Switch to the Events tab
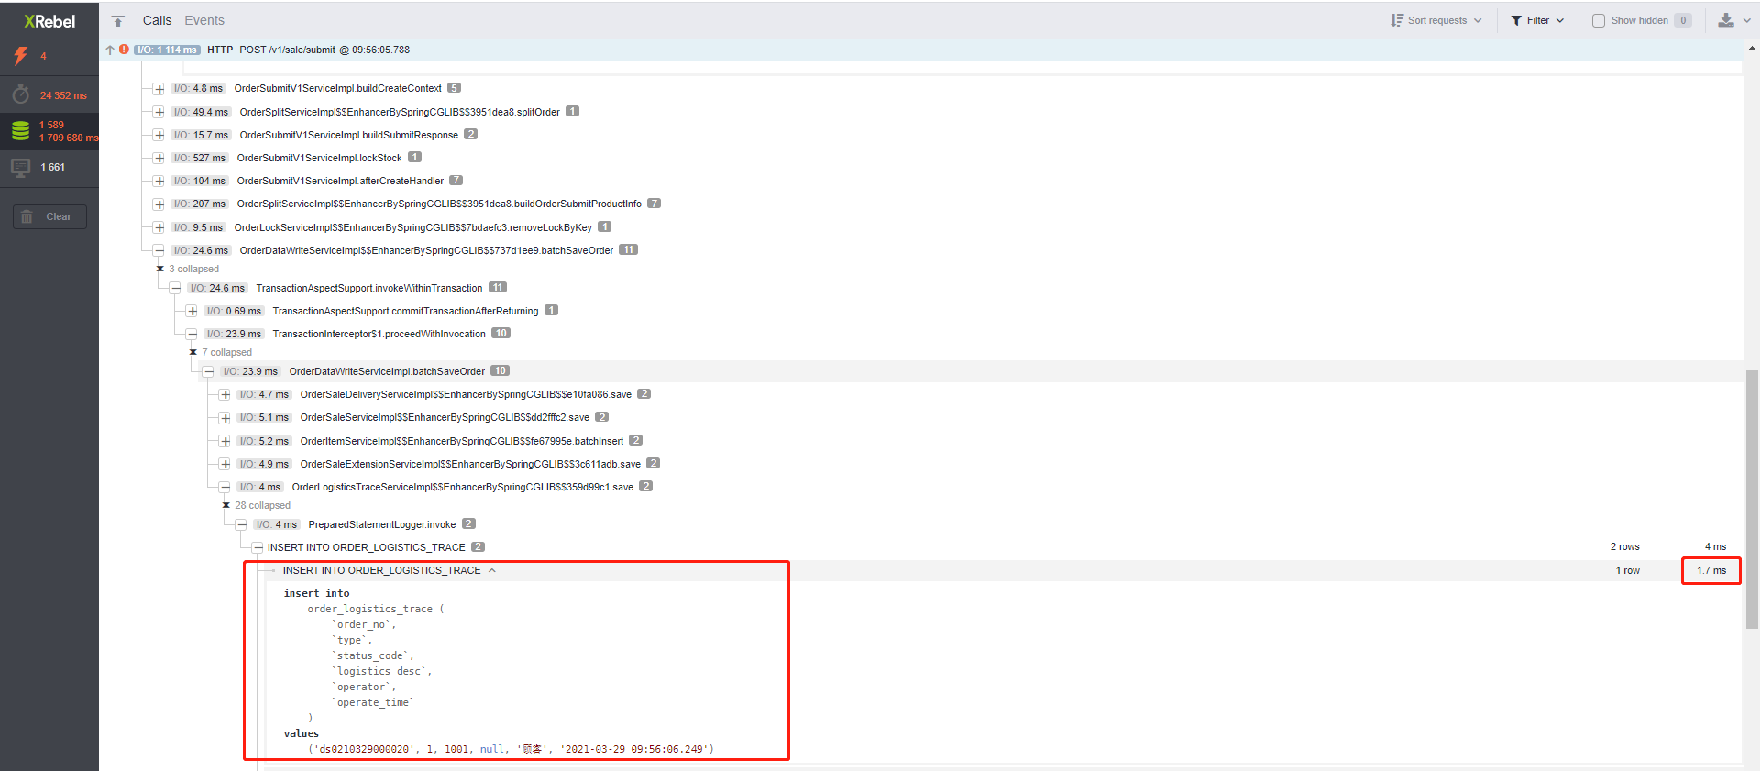1760x771 pixels. (x=204, y=20)
